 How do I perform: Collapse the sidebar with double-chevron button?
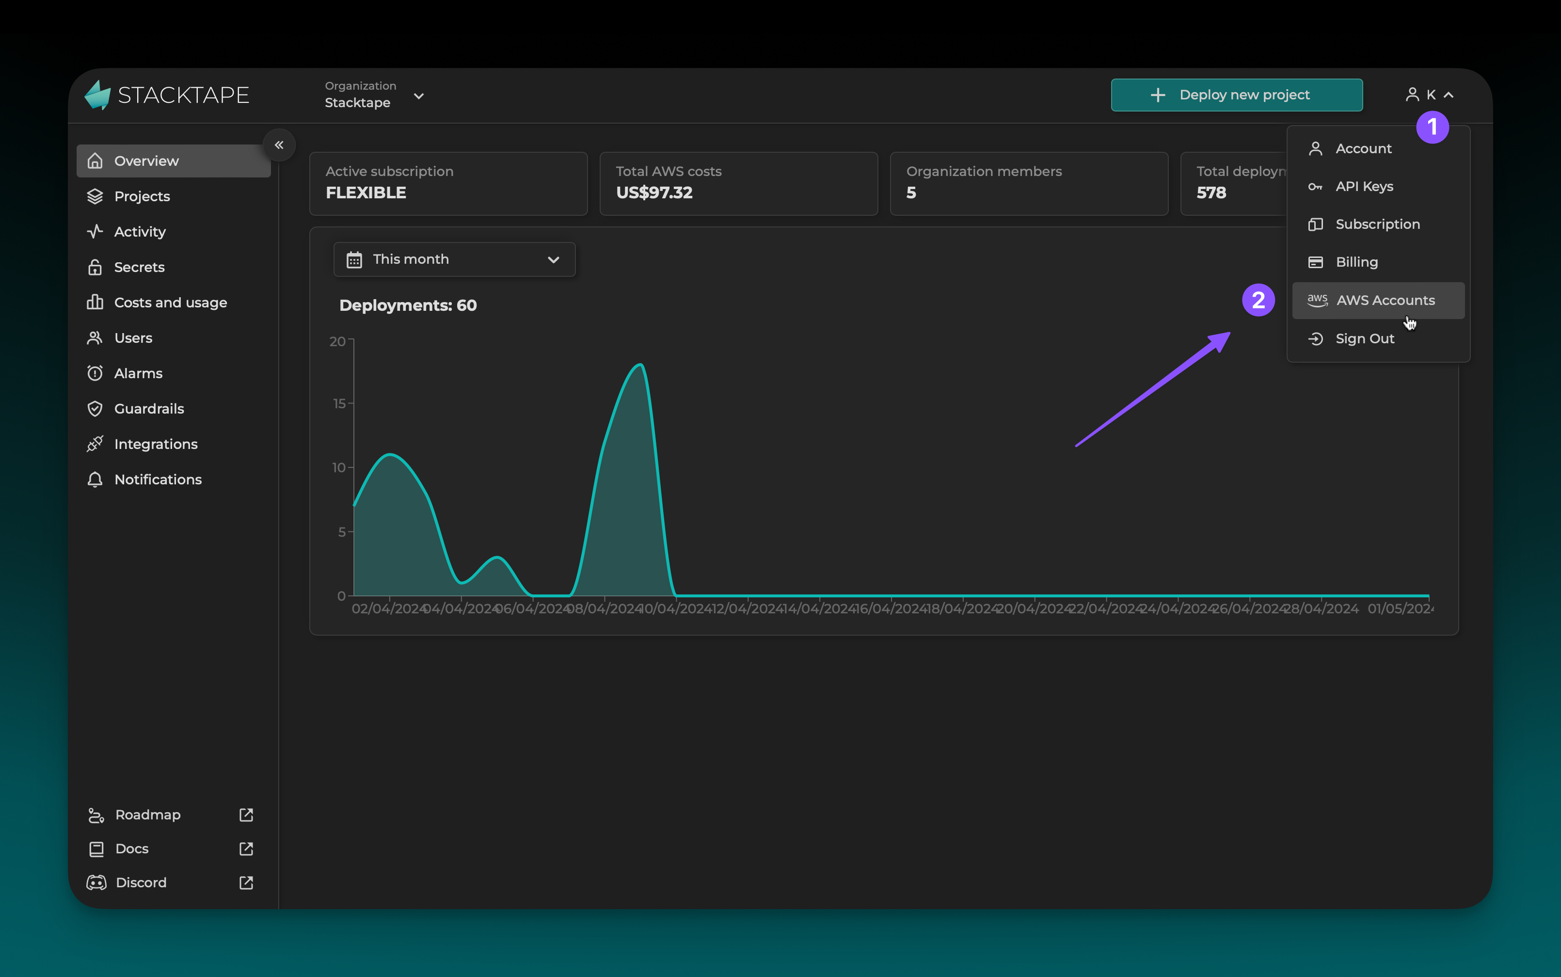click(279, 145)
